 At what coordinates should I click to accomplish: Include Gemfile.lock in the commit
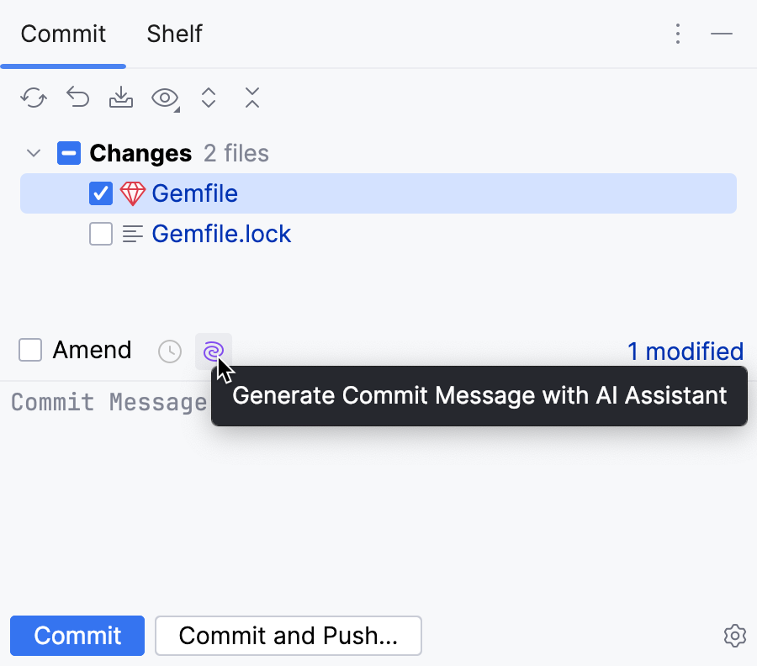point(100,233)
